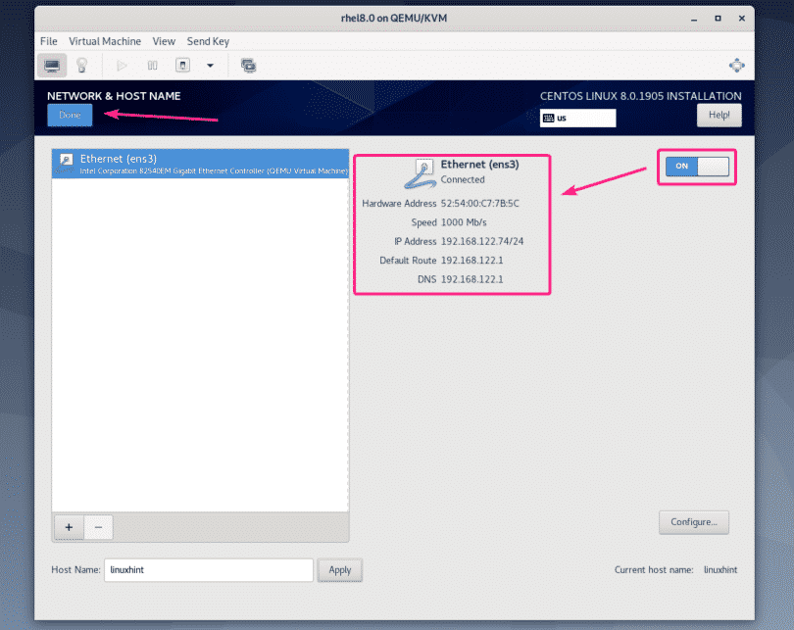Open virtual hardware details via lightbulb icon
Viewport: 794px width, 630px height.
click(x=82, y=65)
